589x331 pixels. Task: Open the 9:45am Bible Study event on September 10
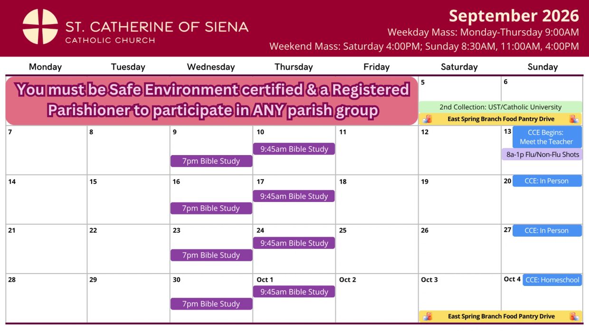point(294,149)
